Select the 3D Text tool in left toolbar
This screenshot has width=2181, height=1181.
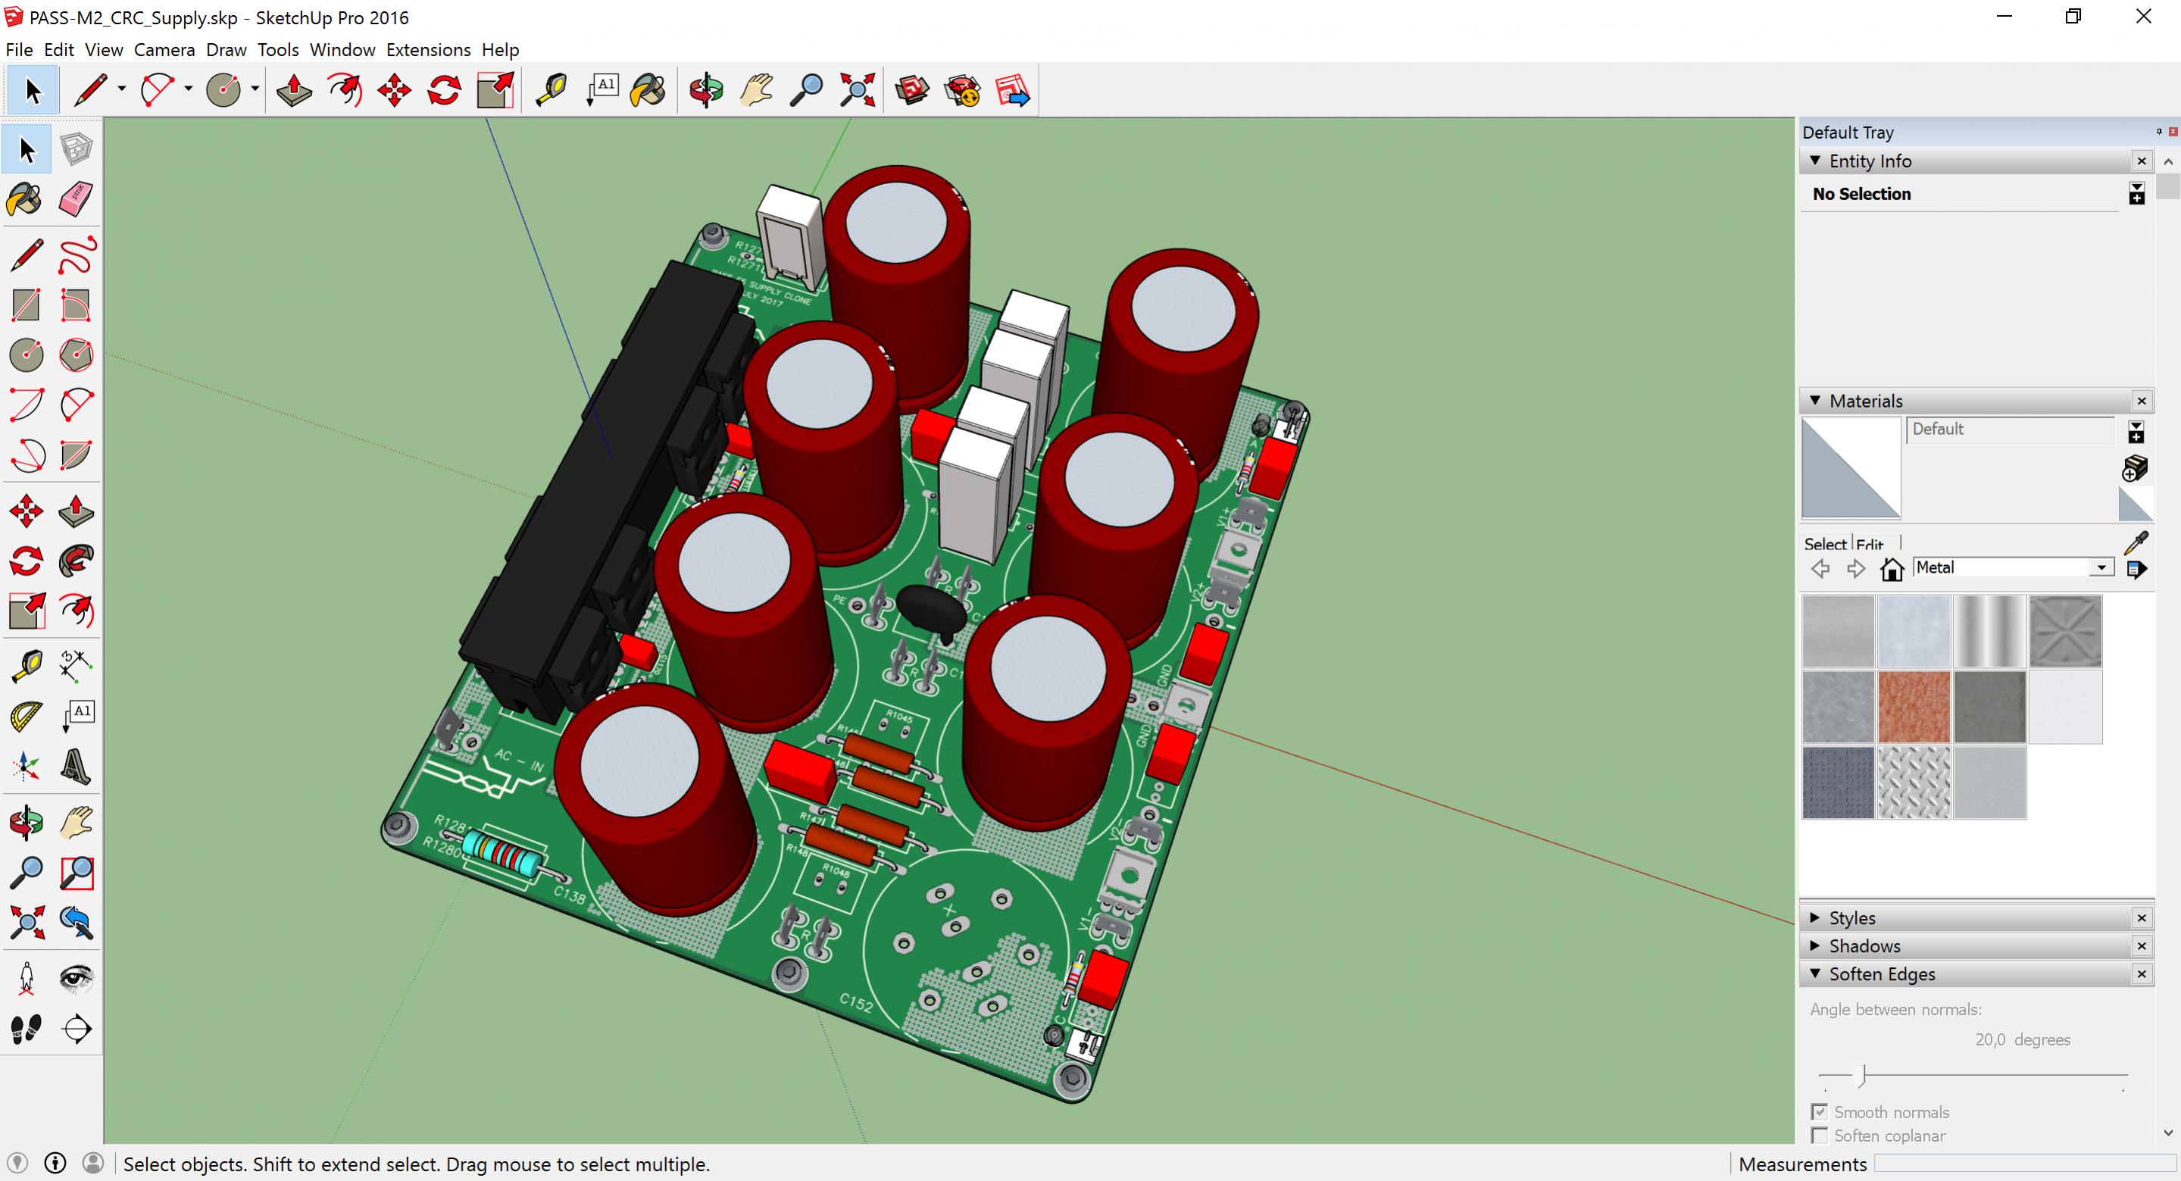coord(77,766)
